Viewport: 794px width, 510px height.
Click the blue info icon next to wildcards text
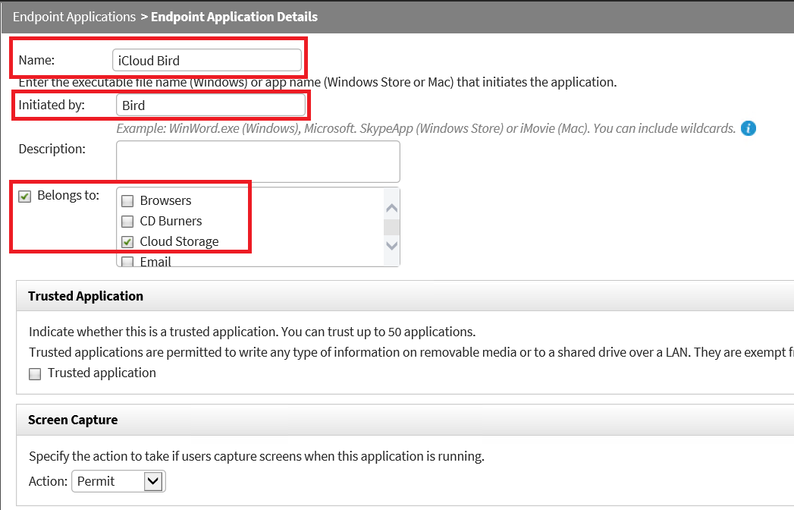click(x=748, y=127)
